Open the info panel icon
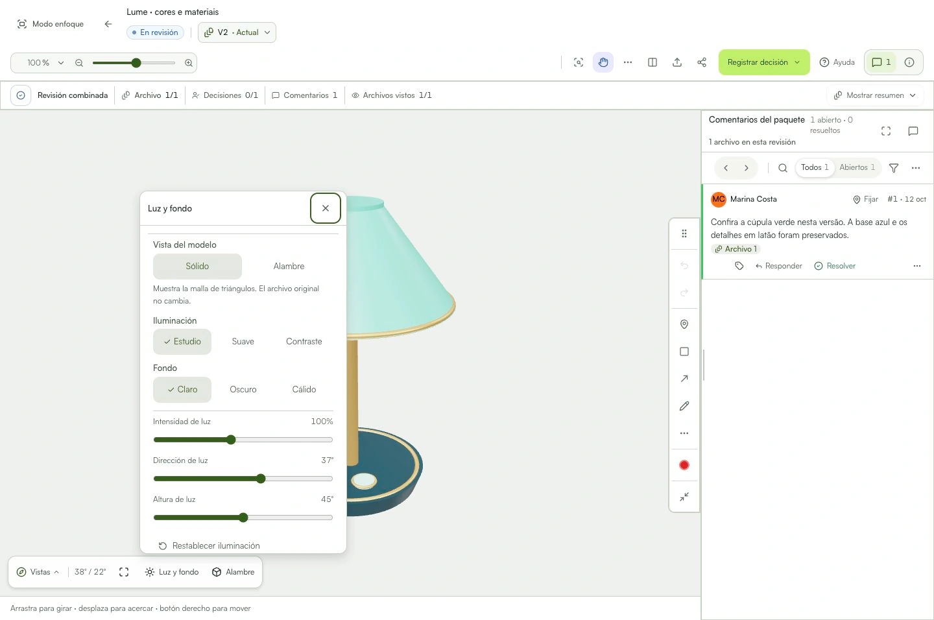 click(909, 62)
